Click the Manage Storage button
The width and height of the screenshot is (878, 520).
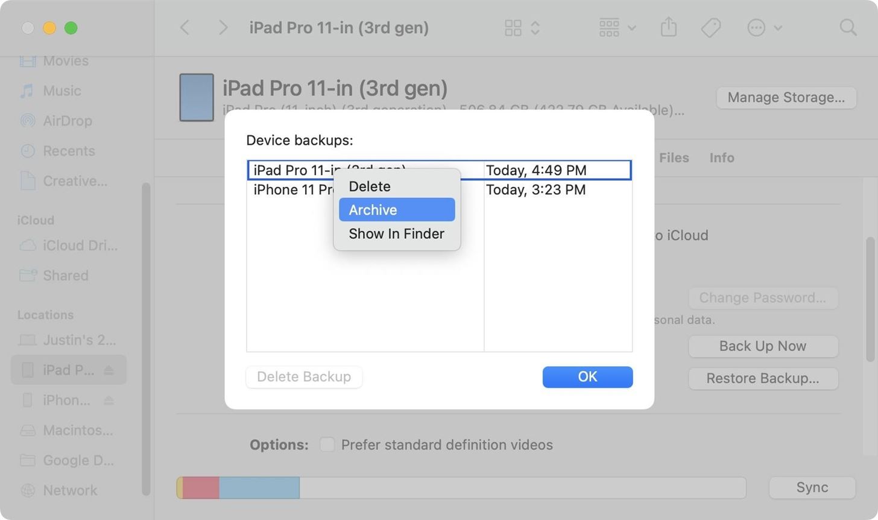pyautogui.click(x=786, y=97)
